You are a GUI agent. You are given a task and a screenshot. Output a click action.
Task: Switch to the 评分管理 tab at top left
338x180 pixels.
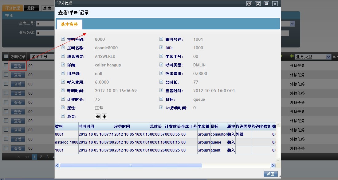point(12,8)
